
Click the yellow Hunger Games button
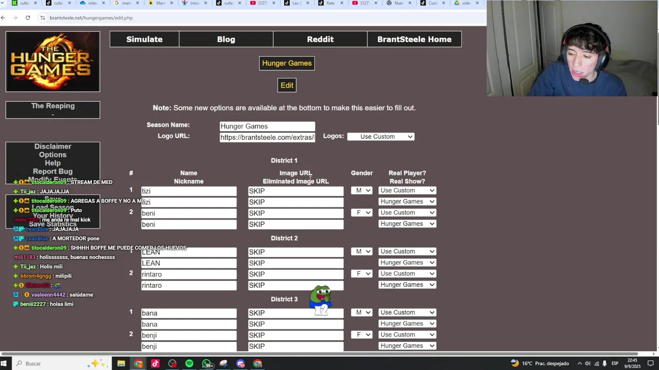pyautogui.click(x=287, y=63)
